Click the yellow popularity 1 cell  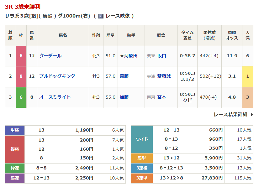point(247,76)
